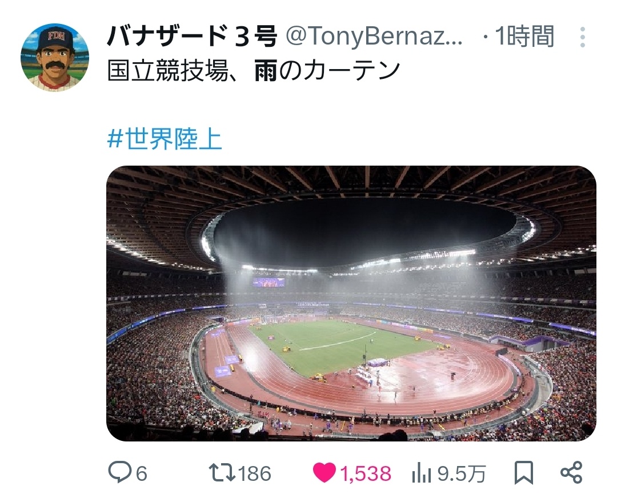This screenshot has height=502, width=617.
Task: Open view analytics bar chart icon
Action: point(421,473)
